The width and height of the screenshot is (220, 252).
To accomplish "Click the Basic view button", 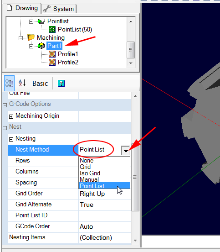I will pyautogui.click(x=40, y=84).
